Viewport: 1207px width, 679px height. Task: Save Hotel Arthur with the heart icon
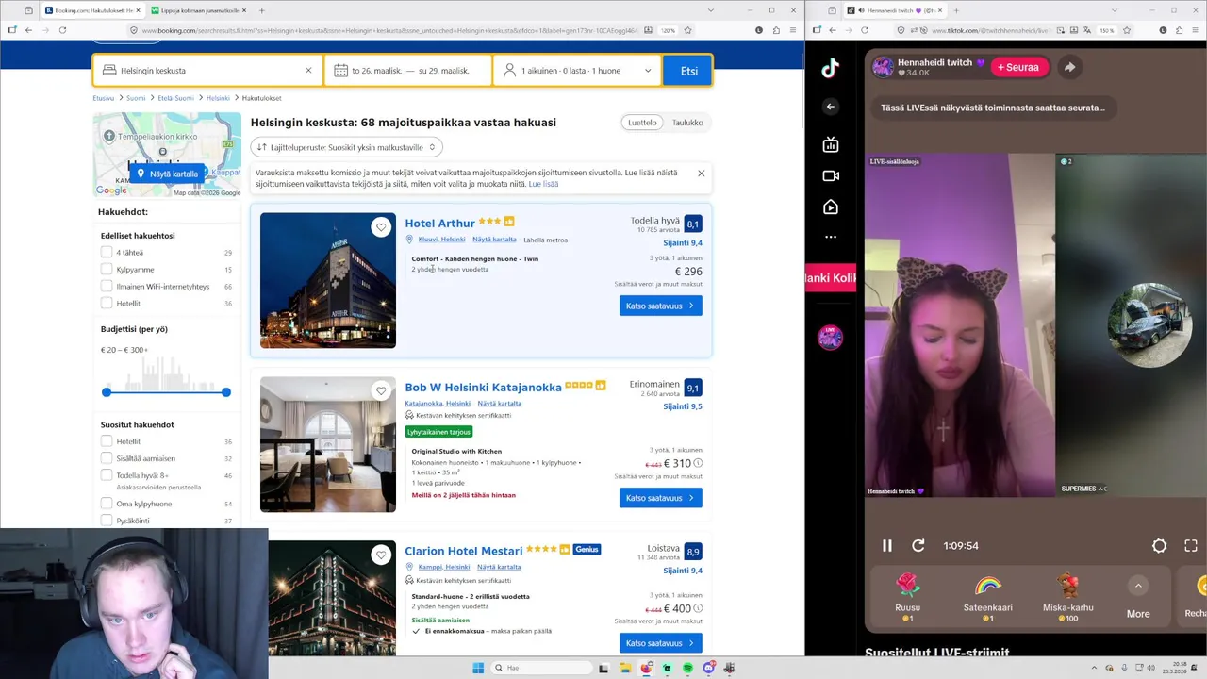pyautogui.click(x=381, y=227)
